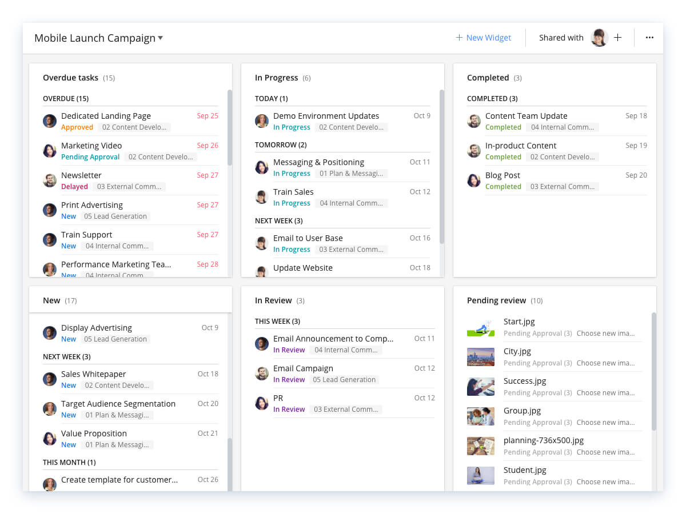Open the Group.jpg thumbnail
The image size is (686, 514).
pos(481,416)
